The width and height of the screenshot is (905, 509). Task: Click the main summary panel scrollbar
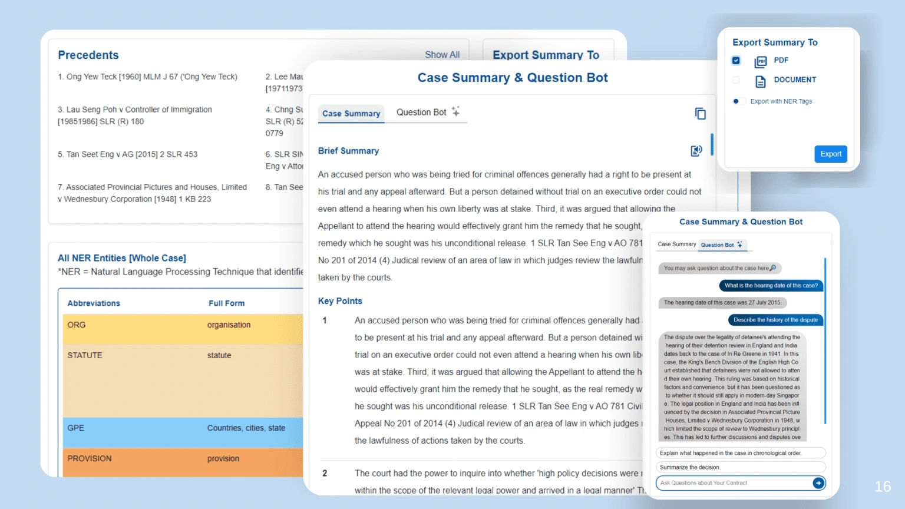click(x=712, y=144)
